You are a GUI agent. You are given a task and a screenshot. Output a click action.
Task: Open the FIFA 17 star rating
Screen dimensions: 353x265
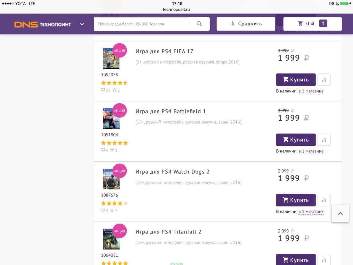pyautogui.click(x=114, y=83)
